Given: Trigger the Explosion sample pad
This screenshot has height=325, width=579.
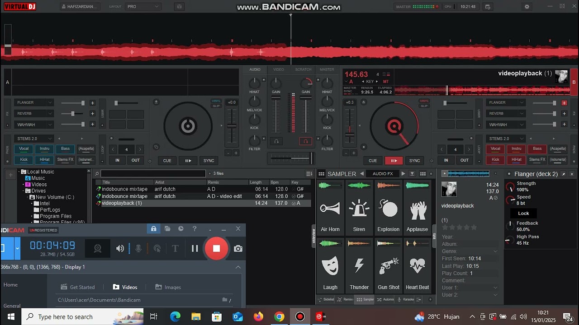Looking at the screenshot, I should coord(388,208).
